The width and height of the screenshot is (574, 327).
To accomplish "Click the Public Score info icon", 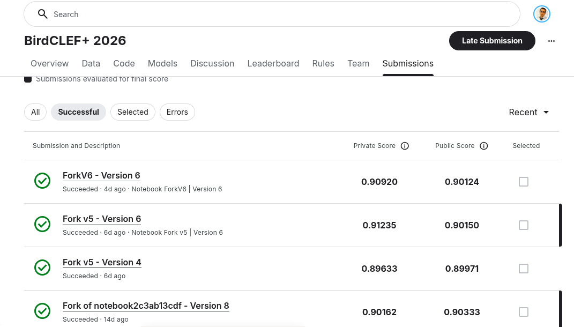I will tap(483, 146).
